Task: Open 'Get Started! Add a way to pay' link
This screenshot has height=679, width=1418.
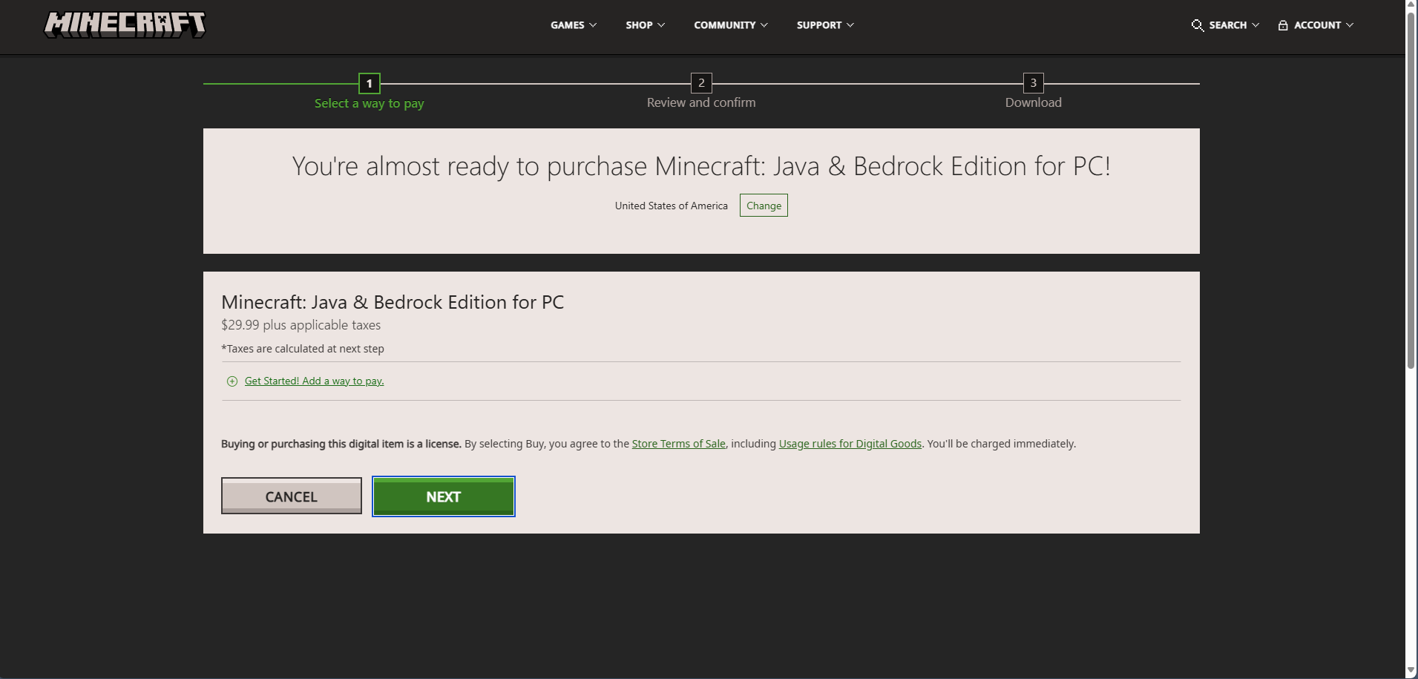Action: coord(314,381)
